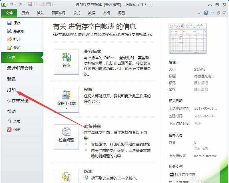Expand the Customize Quick Access Toolbar dropdown

pyautogui.click(x=55, y=5)
